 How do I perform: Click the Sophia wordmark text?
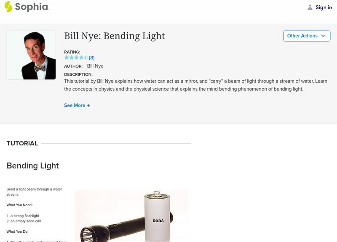(x=32, y=7)
